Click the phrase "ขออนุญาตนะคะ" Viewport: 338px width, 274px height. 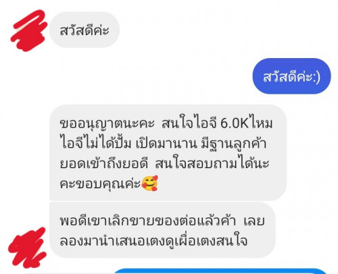107,124
